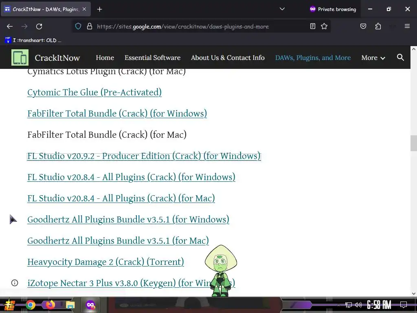
Task: Go back to the previous page
Action: tap(10, 26)
